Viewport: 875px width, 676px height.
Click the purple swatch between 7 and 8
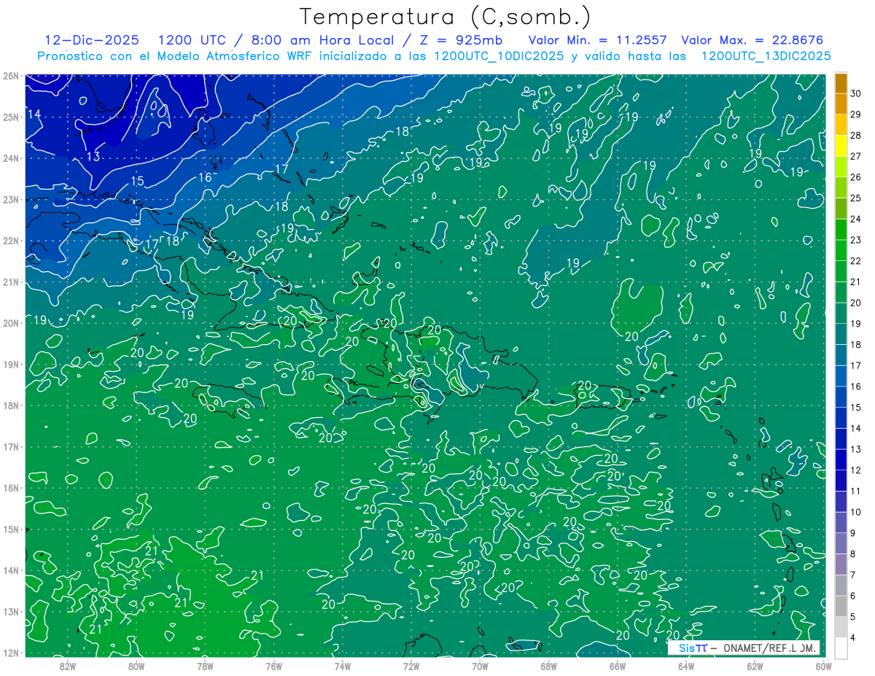[x=841, y=564]
